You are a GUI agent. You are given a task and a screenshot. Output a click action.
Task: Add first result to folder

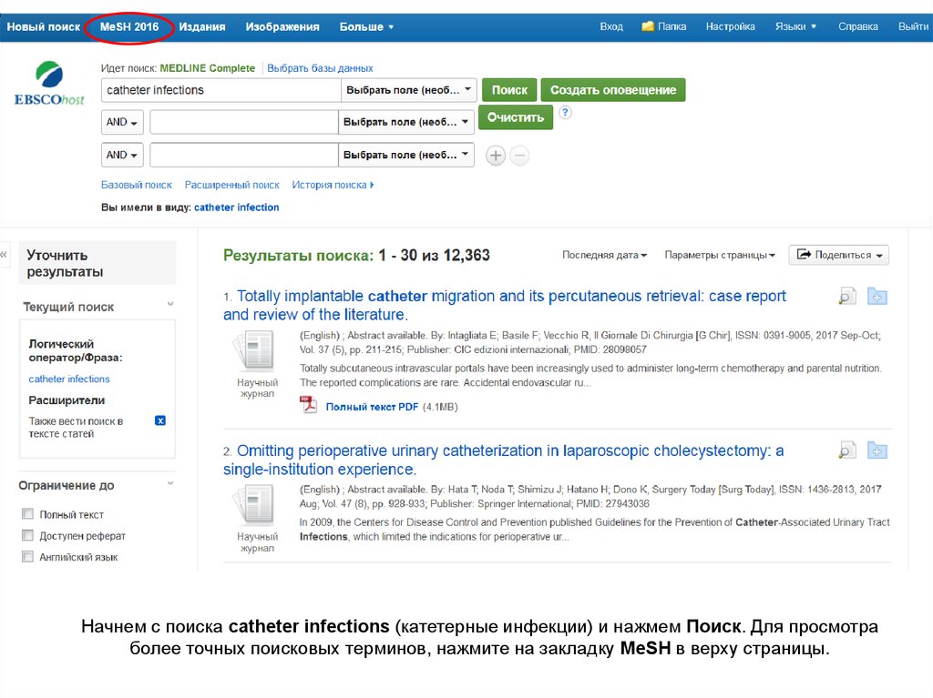877,296
